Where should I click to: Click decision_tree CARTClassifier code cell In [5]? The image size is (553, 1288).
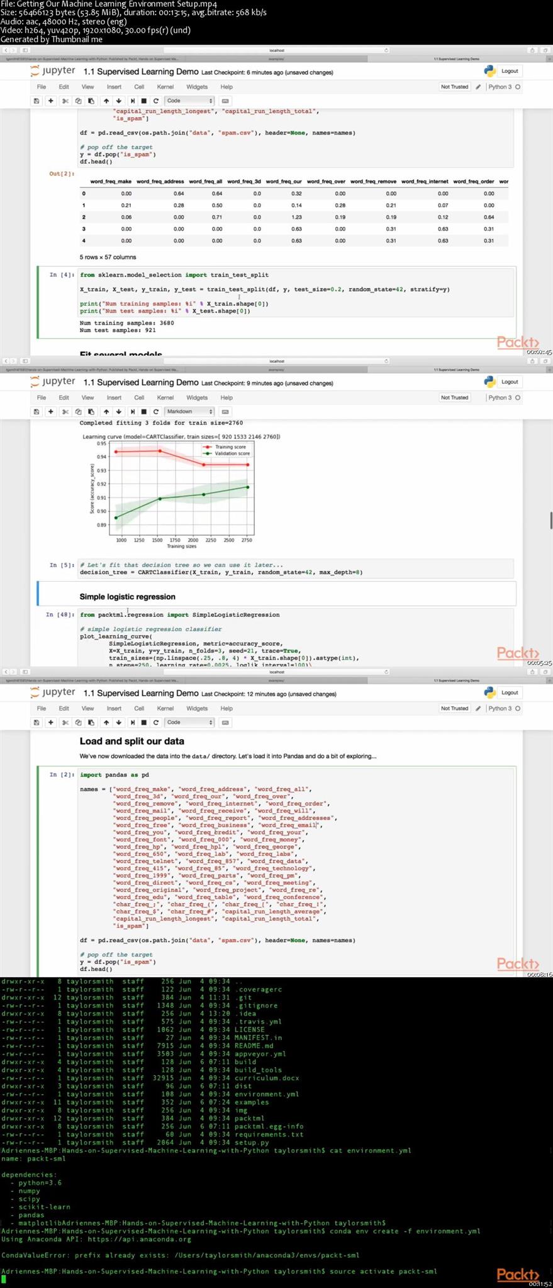point(296,569)
